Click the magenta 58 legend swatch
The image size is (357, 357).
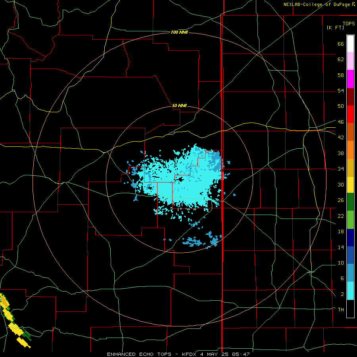click(350, 79)
